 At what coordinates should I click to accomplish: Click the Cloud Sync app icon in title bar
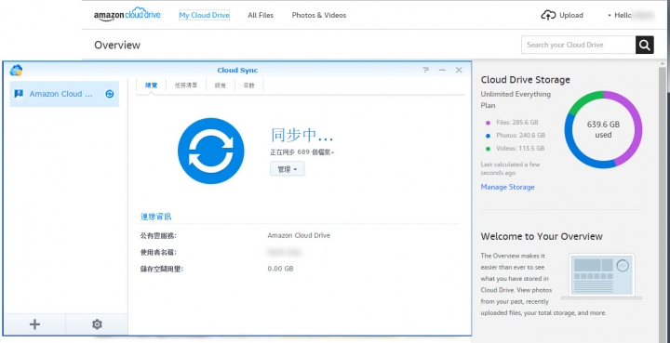pyautogui.click(x=16, y=71)
